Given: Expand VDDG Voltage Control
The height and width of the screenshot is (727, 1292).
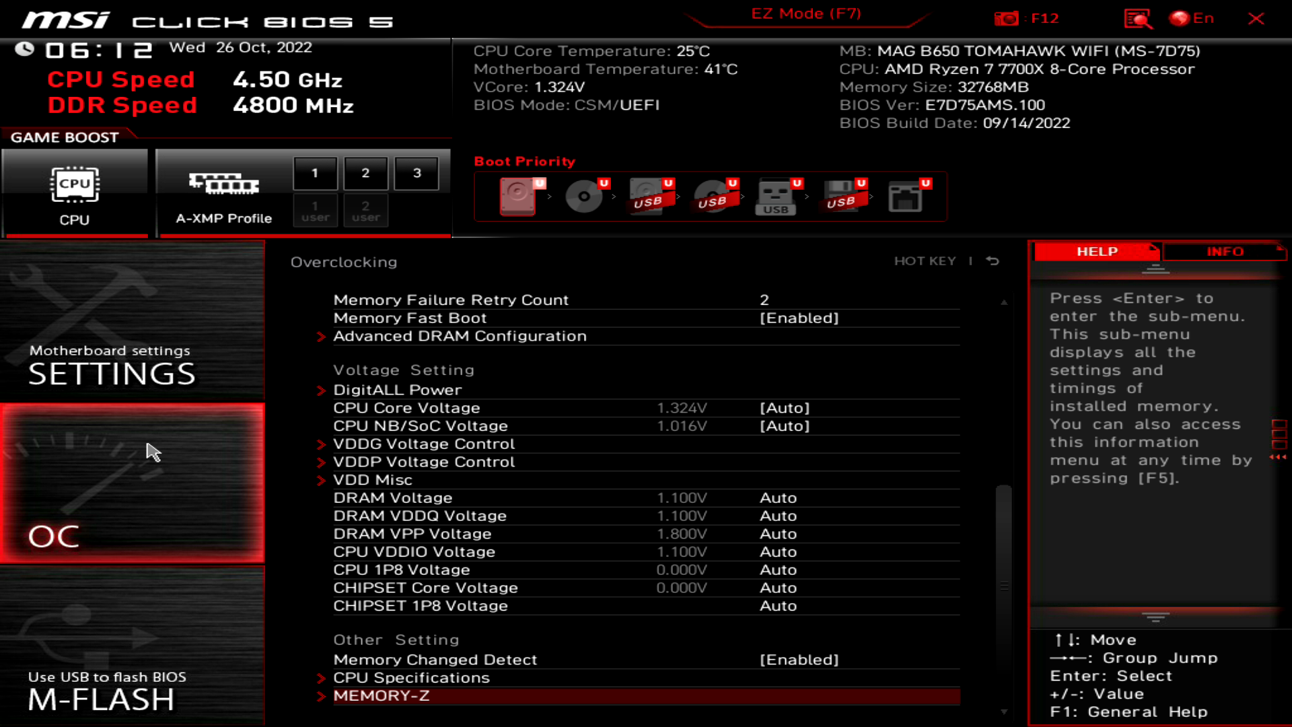Looking at the screenshot, I should [x=424, y=444].
